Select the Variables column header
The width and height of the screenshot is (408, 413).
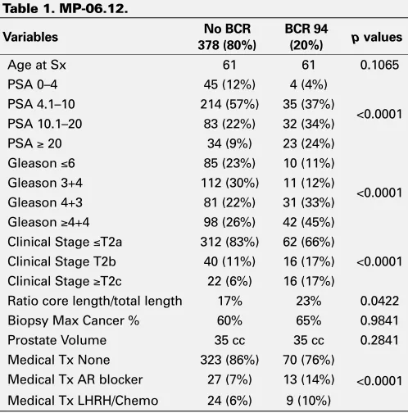(x=30, y=37)
